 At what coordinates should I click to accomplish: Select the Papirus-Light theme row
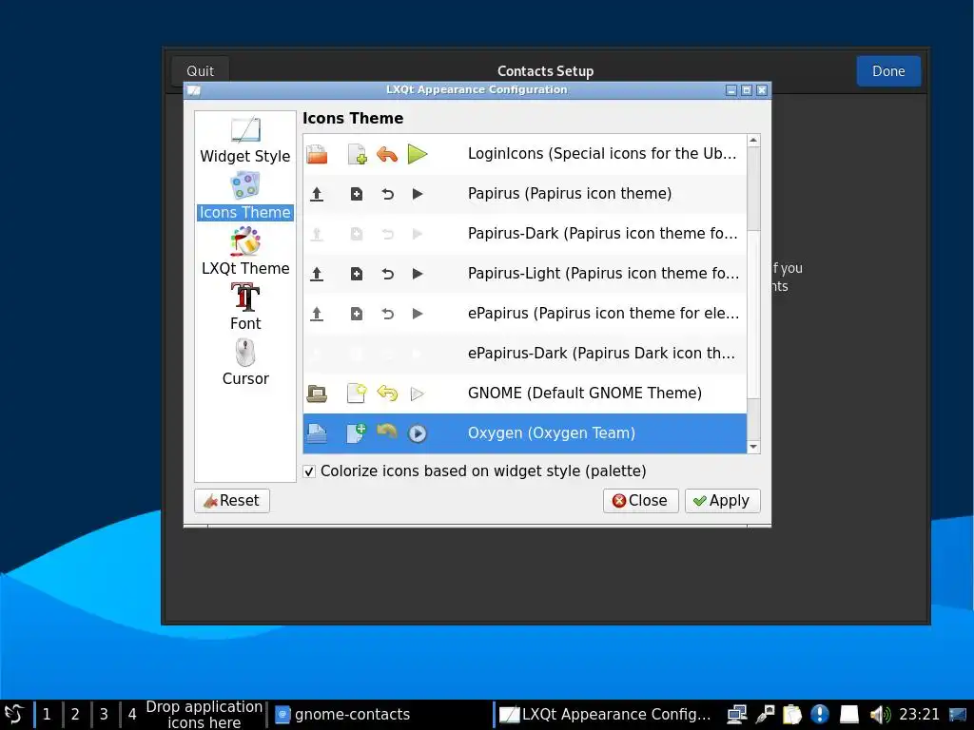pos(524,273)
